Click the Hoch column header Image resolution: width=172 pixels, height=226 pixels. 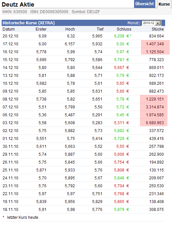70,29
